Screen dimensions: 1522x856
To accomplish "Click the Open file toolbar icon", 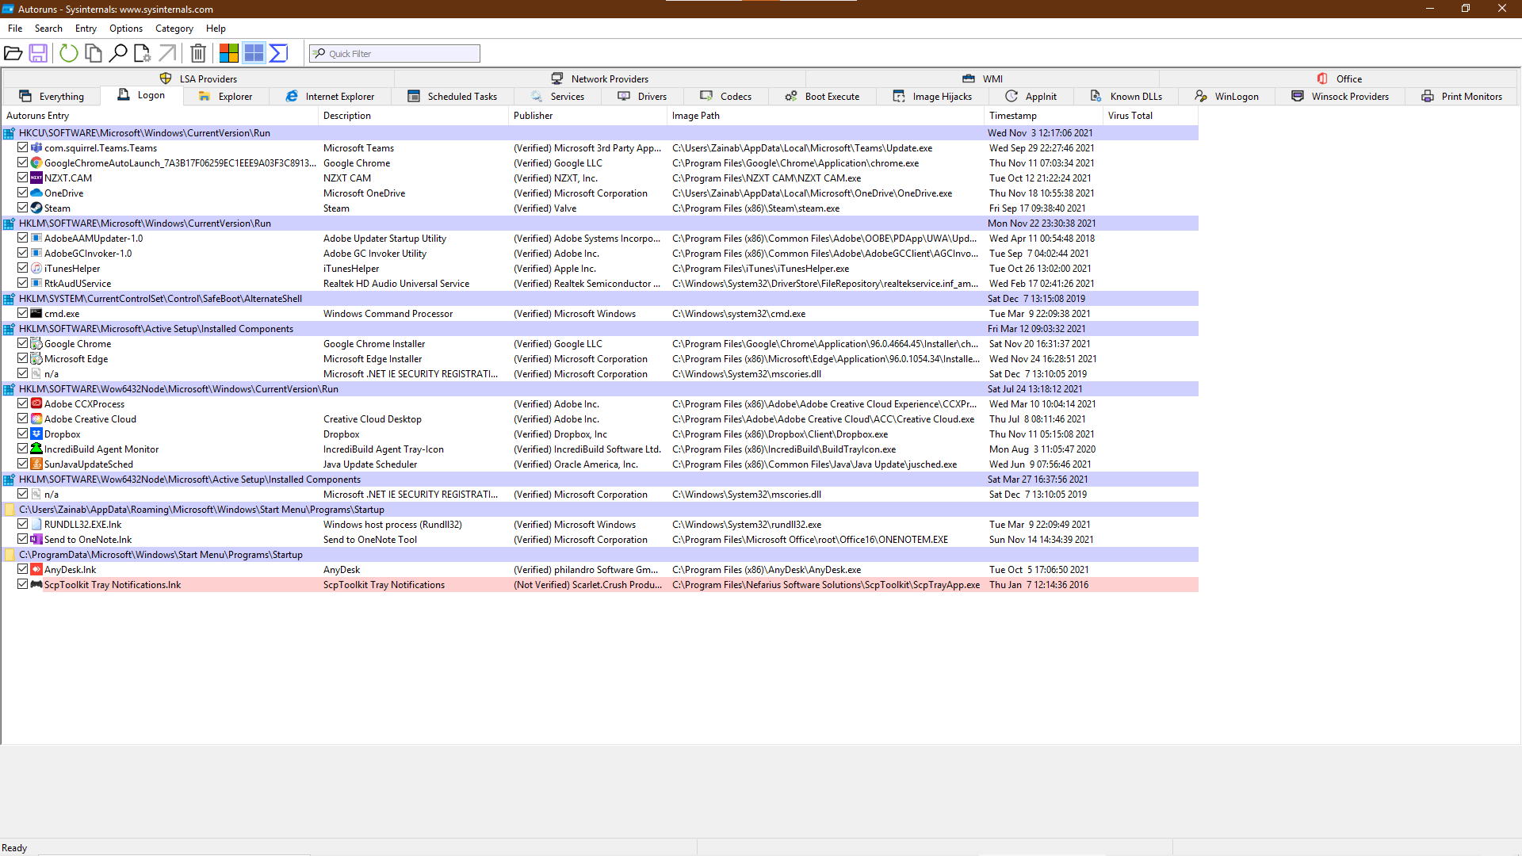I will [13, 53].
